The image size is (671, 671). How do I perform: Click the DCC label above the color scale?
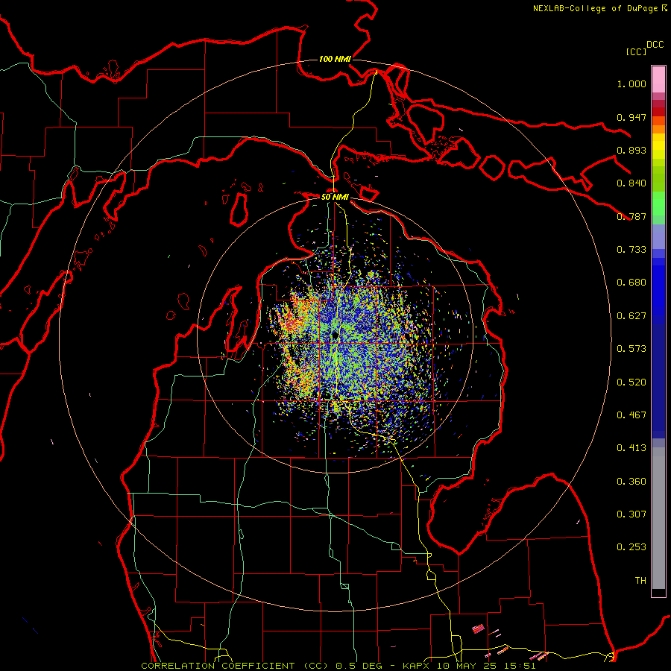click(x=655, y=45)
